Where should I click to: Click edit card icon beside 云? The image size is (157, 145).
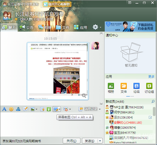coord(150,117)
